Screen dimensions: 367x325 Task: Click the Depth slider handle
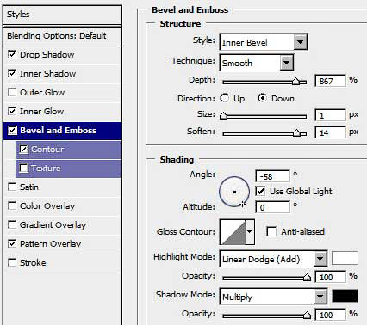click(296, 82)
